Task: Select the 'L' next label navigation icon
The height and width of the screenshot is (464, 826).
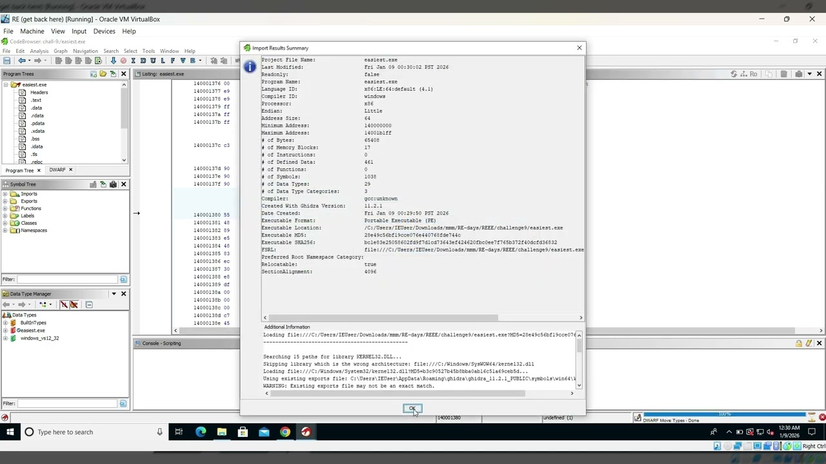Action: (163, 61)
